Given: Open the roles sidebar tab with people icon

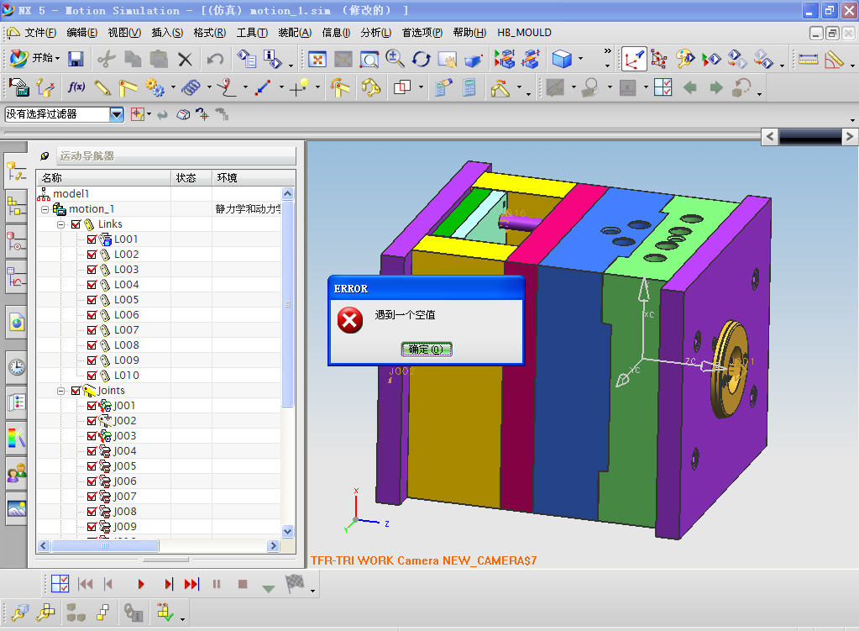Looking at the screenshot, I should pos(17,472).
